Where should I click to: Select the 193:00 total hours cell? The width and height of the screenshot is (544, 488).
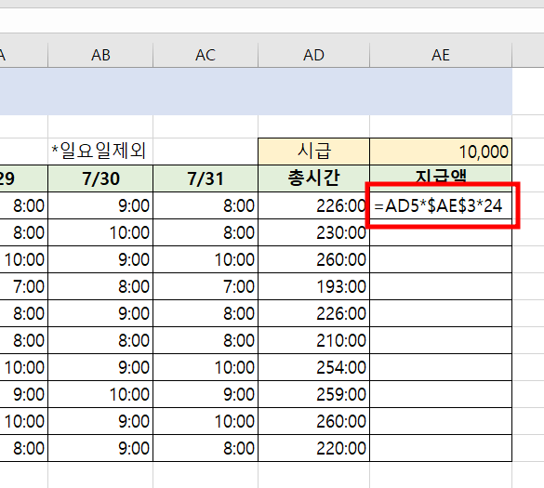[313, 286]
